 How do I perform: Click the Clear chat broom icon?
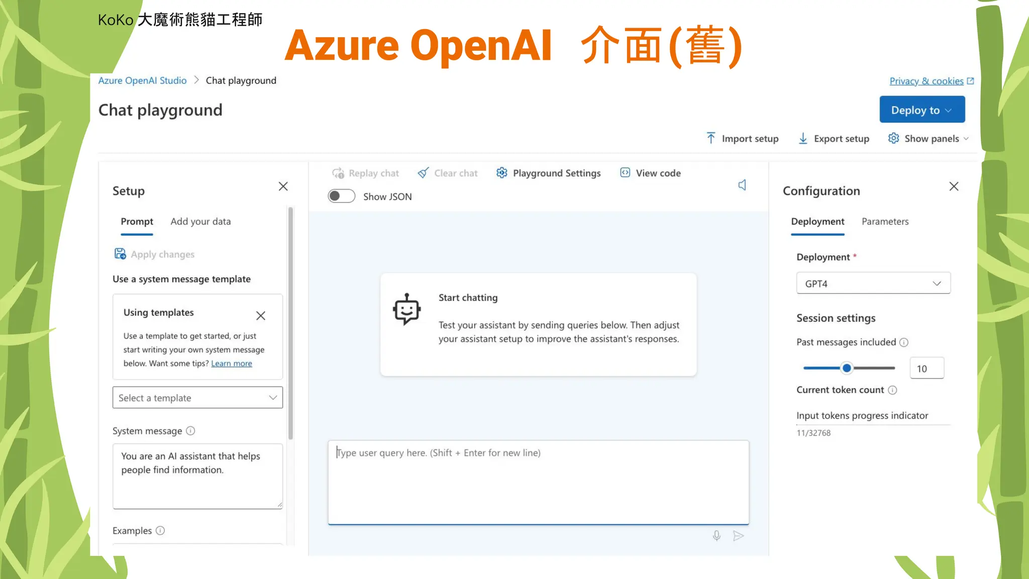pyautogui.click(x=423, y=173)
